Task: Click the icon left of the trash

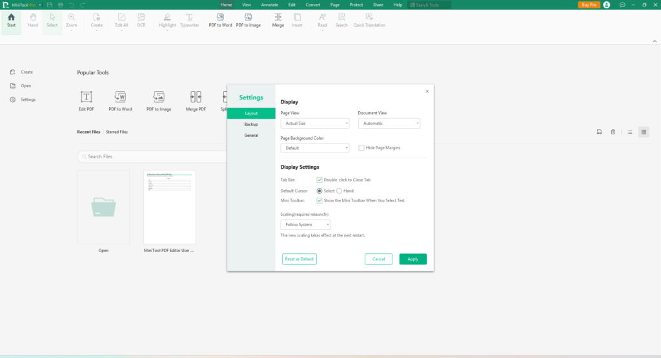Action: click(599, 132)
